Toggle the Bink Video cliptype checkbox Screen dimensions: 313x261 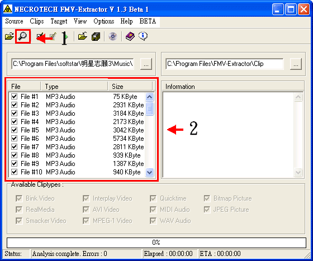[x=19, y=198]
